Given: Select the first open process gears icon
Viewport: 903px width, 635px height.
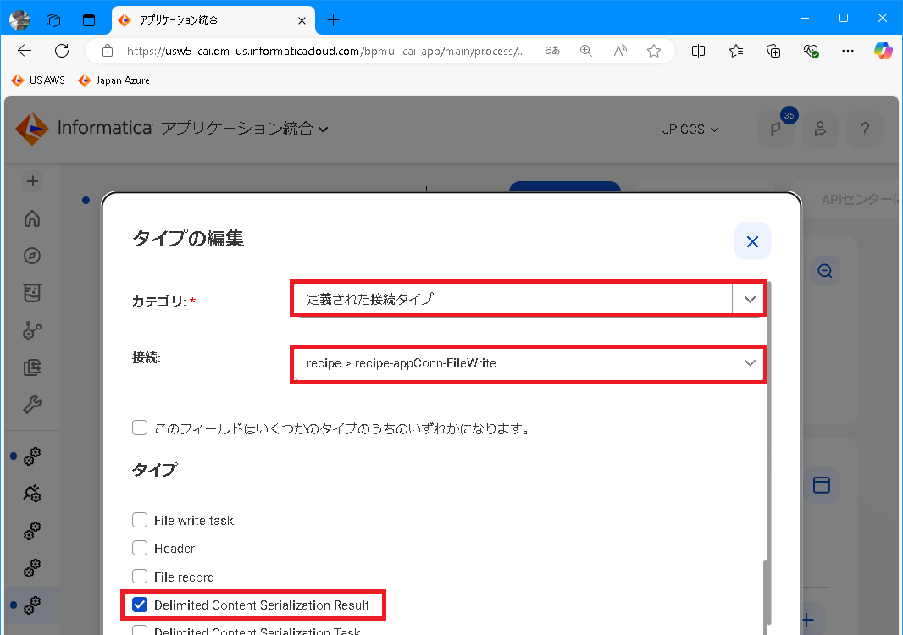Looking at the screenshot, I should coord(32,456).
